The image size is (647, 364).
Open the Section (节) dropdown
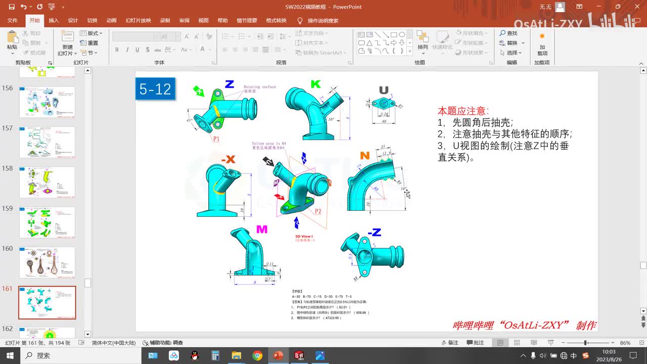(89, 53)
